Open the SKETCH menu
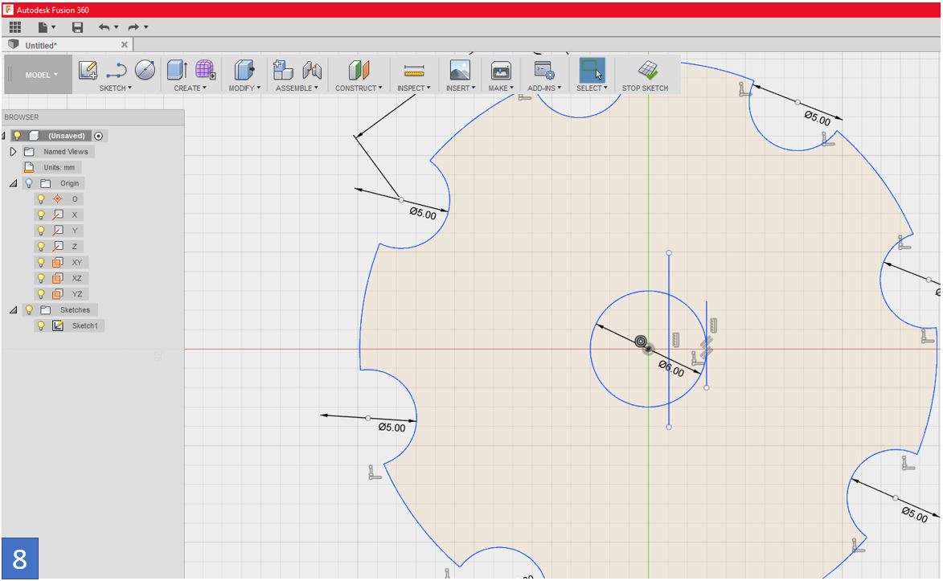 pos(116,88)
